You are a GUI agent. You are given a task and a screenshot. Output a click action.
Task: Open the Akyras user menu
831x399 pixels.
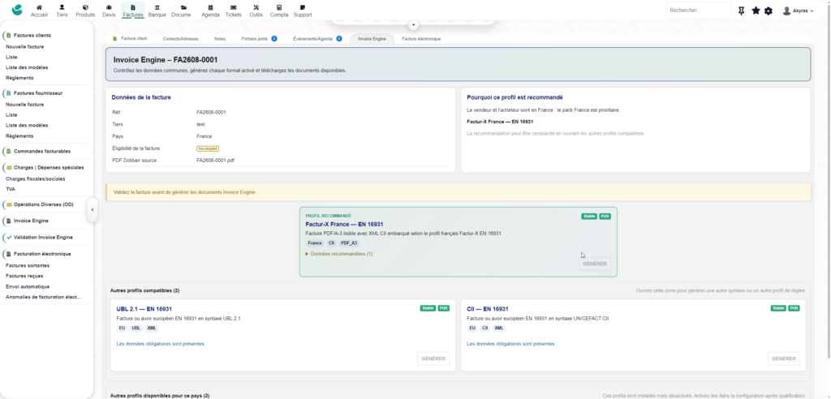[x=799, y=11]
